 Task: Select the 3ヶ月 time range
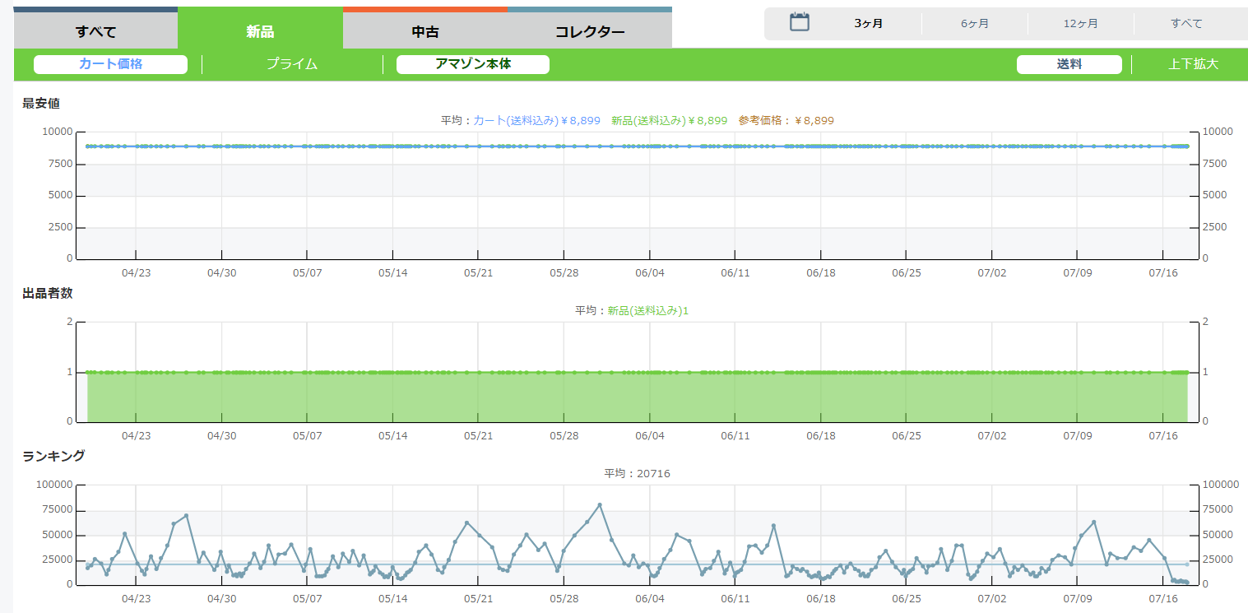click(869, 23)
